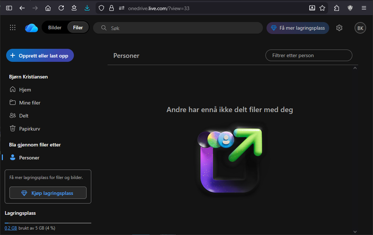Open the 0,2 GB storage link
Viewport: 373px width, 235px height.
tap(11, 228)
